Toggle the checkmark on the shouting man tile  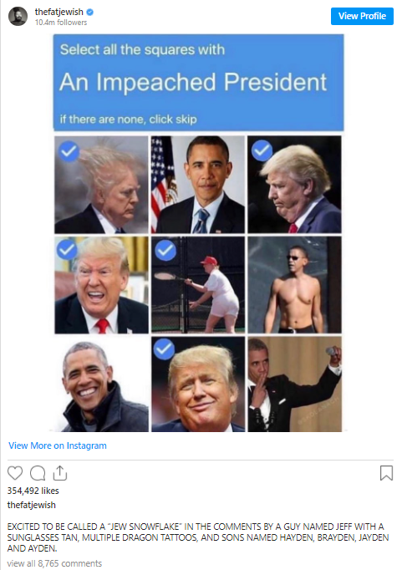tap(67, 249)
